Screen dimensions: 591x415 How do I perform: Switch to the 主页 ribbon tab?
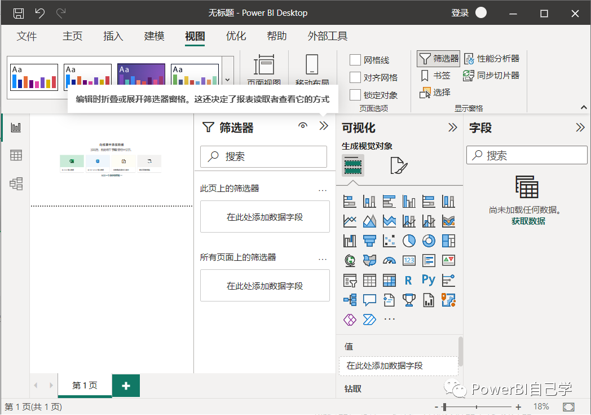pos(72,36)
